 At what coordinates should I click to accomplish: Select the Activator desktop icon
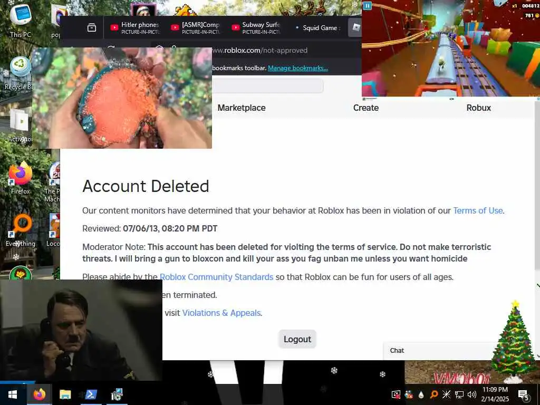coord(20,126)
